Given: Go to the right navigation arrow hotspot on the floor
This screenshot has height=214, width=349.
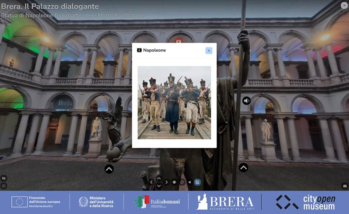Looking at the screenshot, I should (x=243, y=167).
